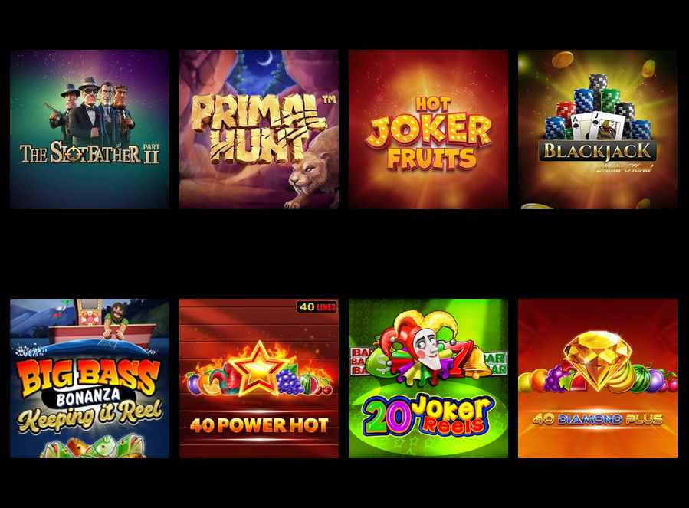689x508 pixels.
Task: Click the playing cards on Blackjack tile
Action: click(x=597, y=125)
